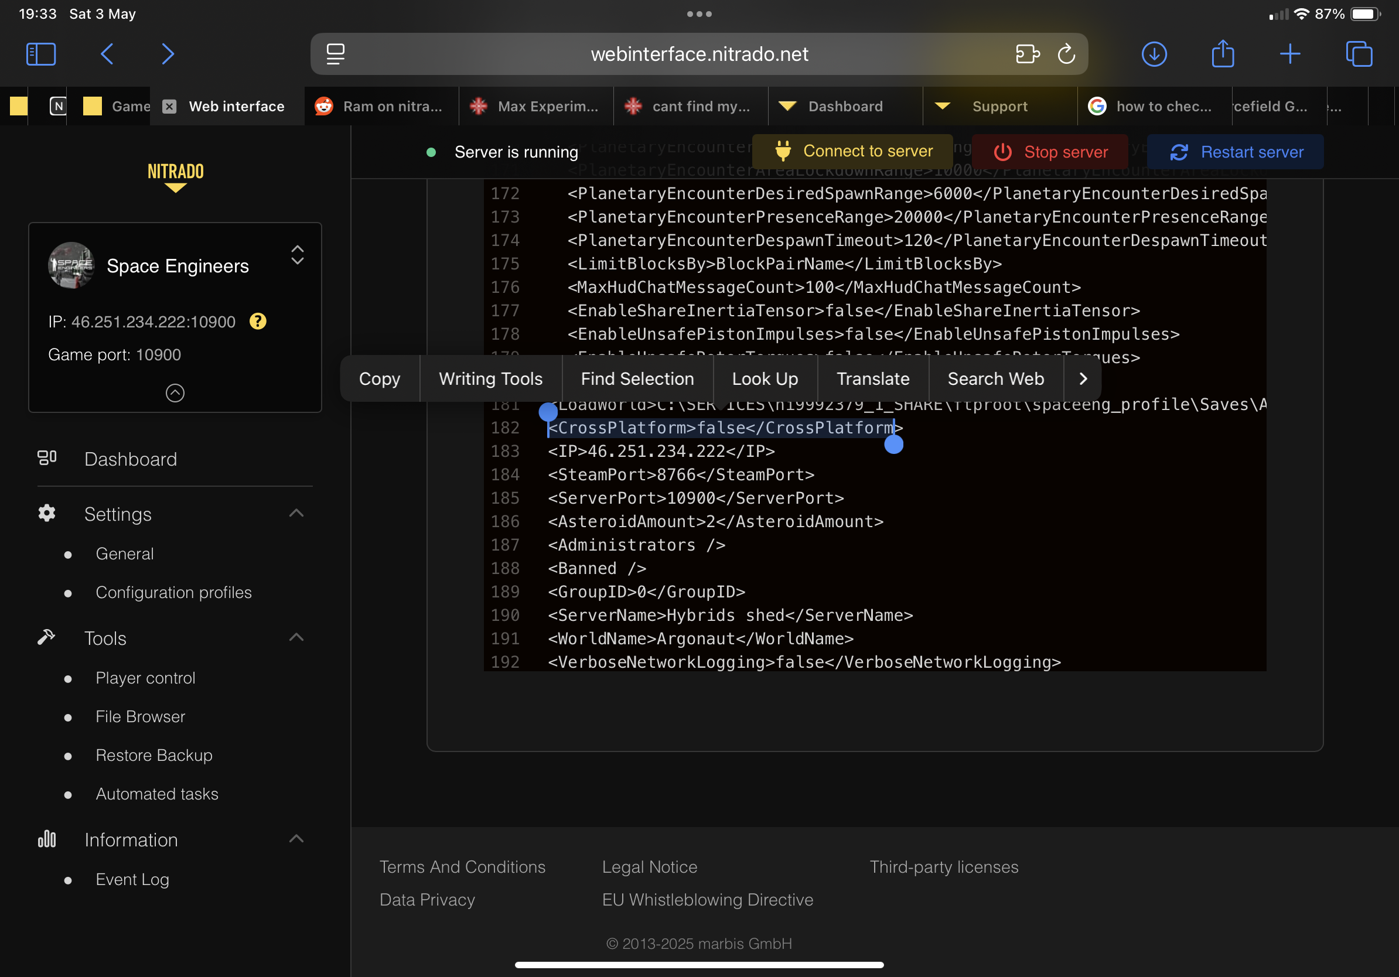Click the Information chart icon
The image size is (1399, 977).
click(47, 839)
